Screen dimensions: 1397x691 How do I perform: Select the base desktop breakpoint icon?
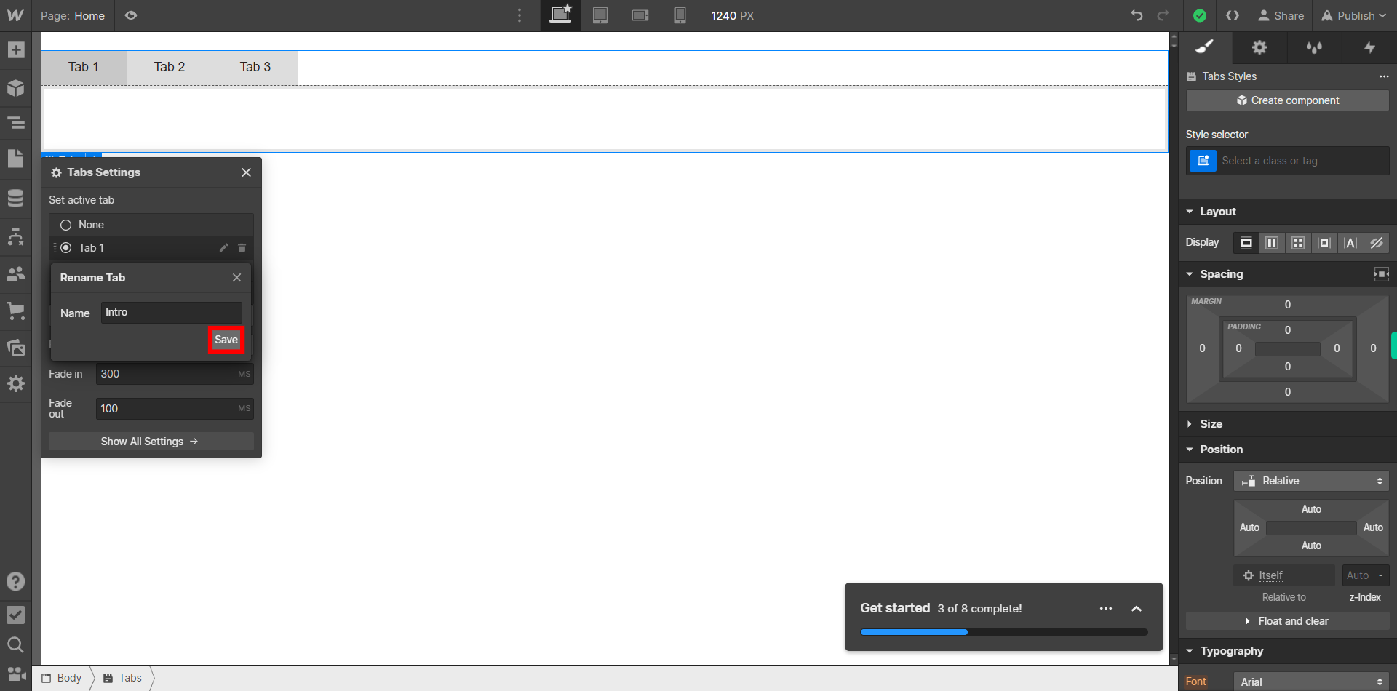coord(560,15)
